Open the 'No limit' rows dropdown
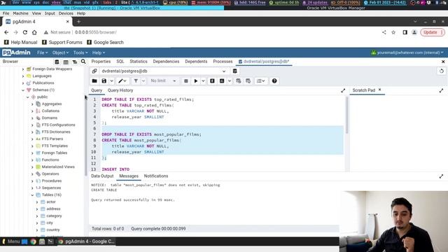448x252 pixels. click(x=163, y=81)
